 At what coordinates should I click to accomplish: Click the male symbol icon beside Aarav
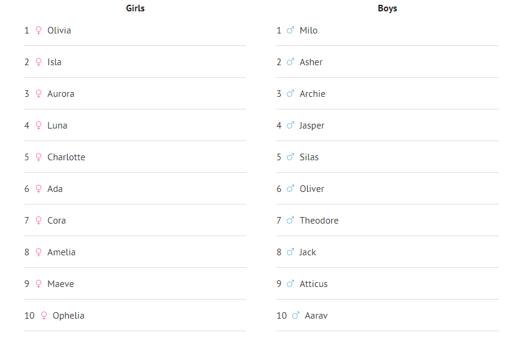[296, 316]
